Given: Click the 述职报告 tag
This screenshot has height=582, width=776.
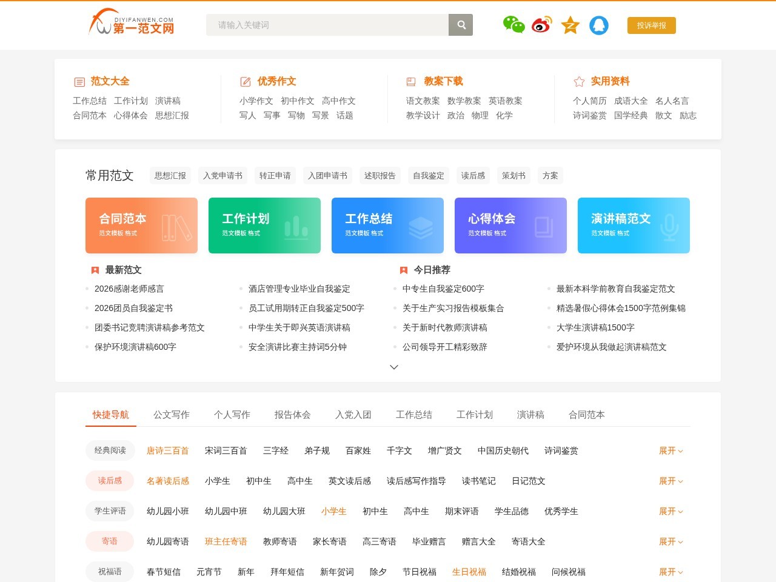Looking at the screenshot, I should click(x=380, y=176).
